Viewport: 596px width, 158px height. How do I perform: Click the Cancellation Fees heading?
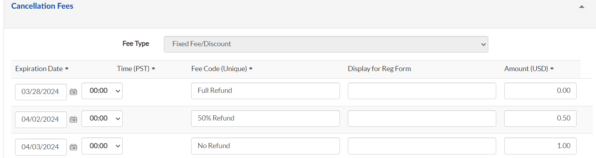coord(42,6)
